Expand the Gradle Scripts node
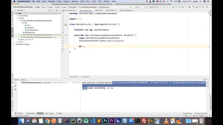223x125 pixels. pyautogui.click(x=15, y=44)
